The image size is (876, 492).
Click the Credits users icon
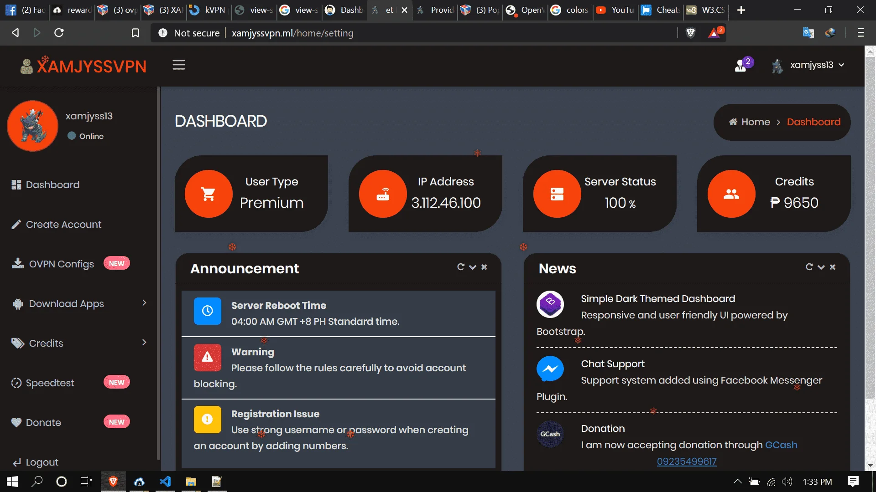coord(731,194)
